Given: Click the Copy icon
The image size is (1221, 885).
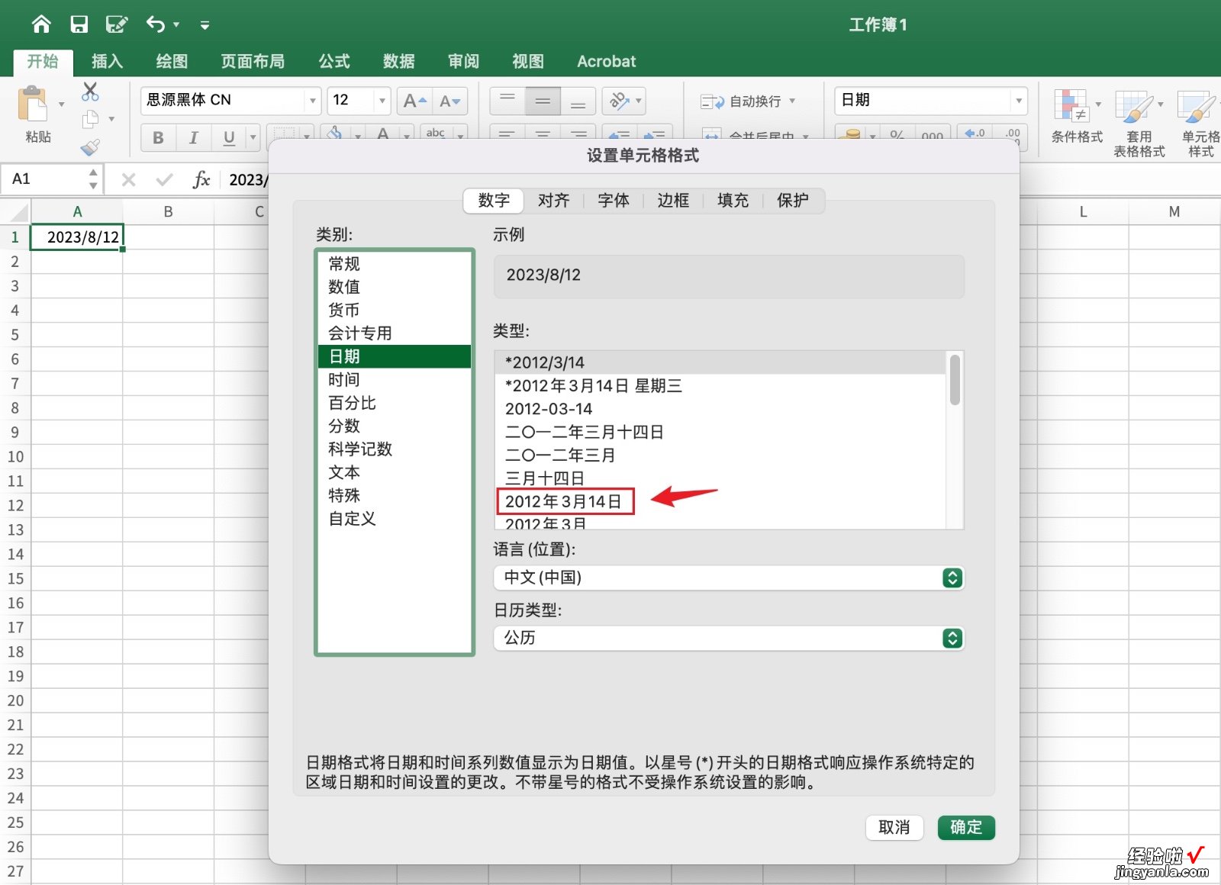Looking at the screenshot, I should pos(91,119).
